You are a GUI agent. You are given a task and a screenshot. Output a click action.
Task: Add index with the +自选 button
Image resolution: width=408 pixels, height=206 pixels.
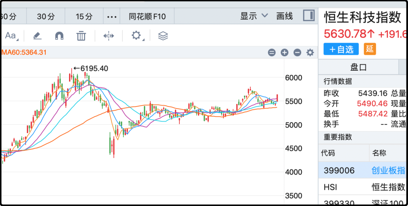[x=341, y=49]
